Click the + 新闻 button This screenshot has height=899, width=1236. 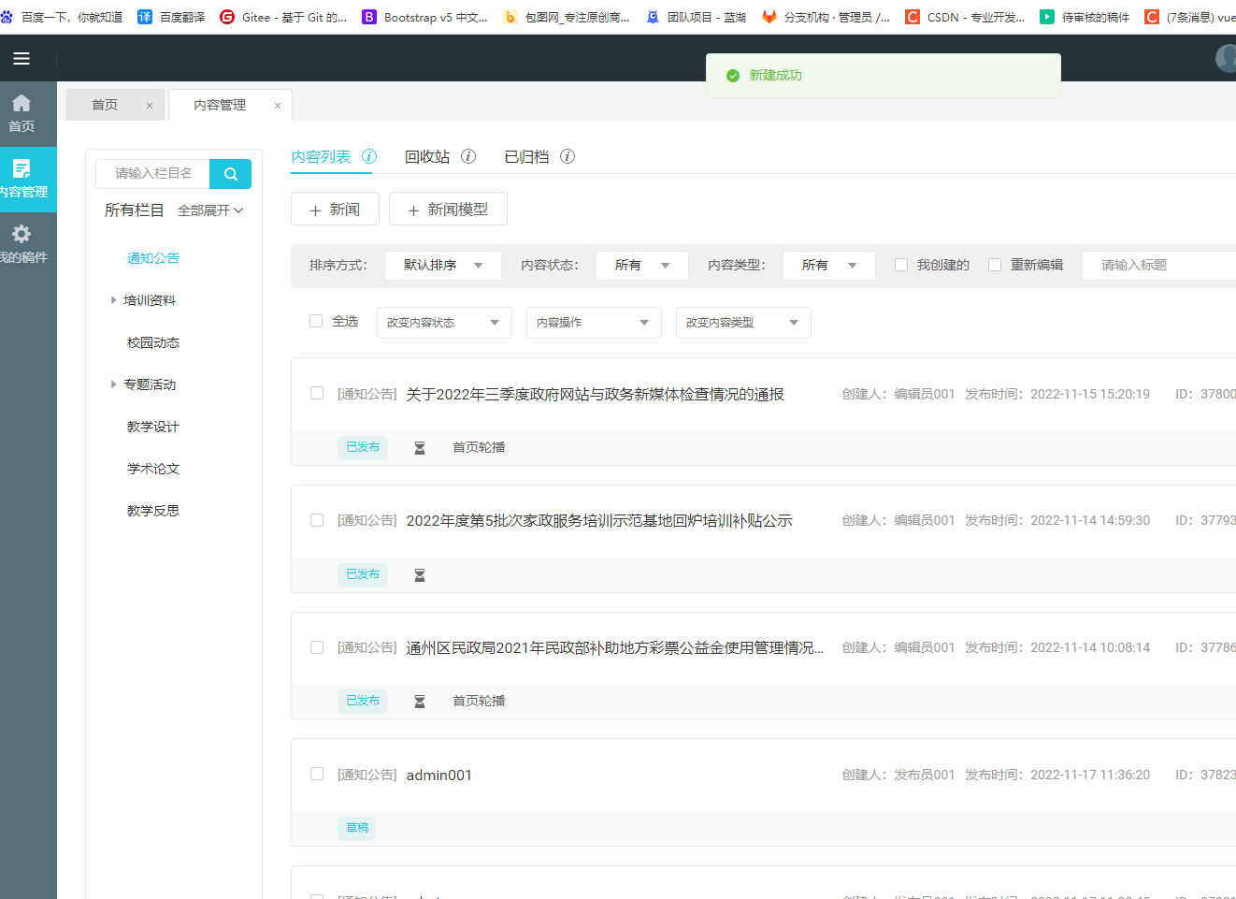[x=335, y=210]
